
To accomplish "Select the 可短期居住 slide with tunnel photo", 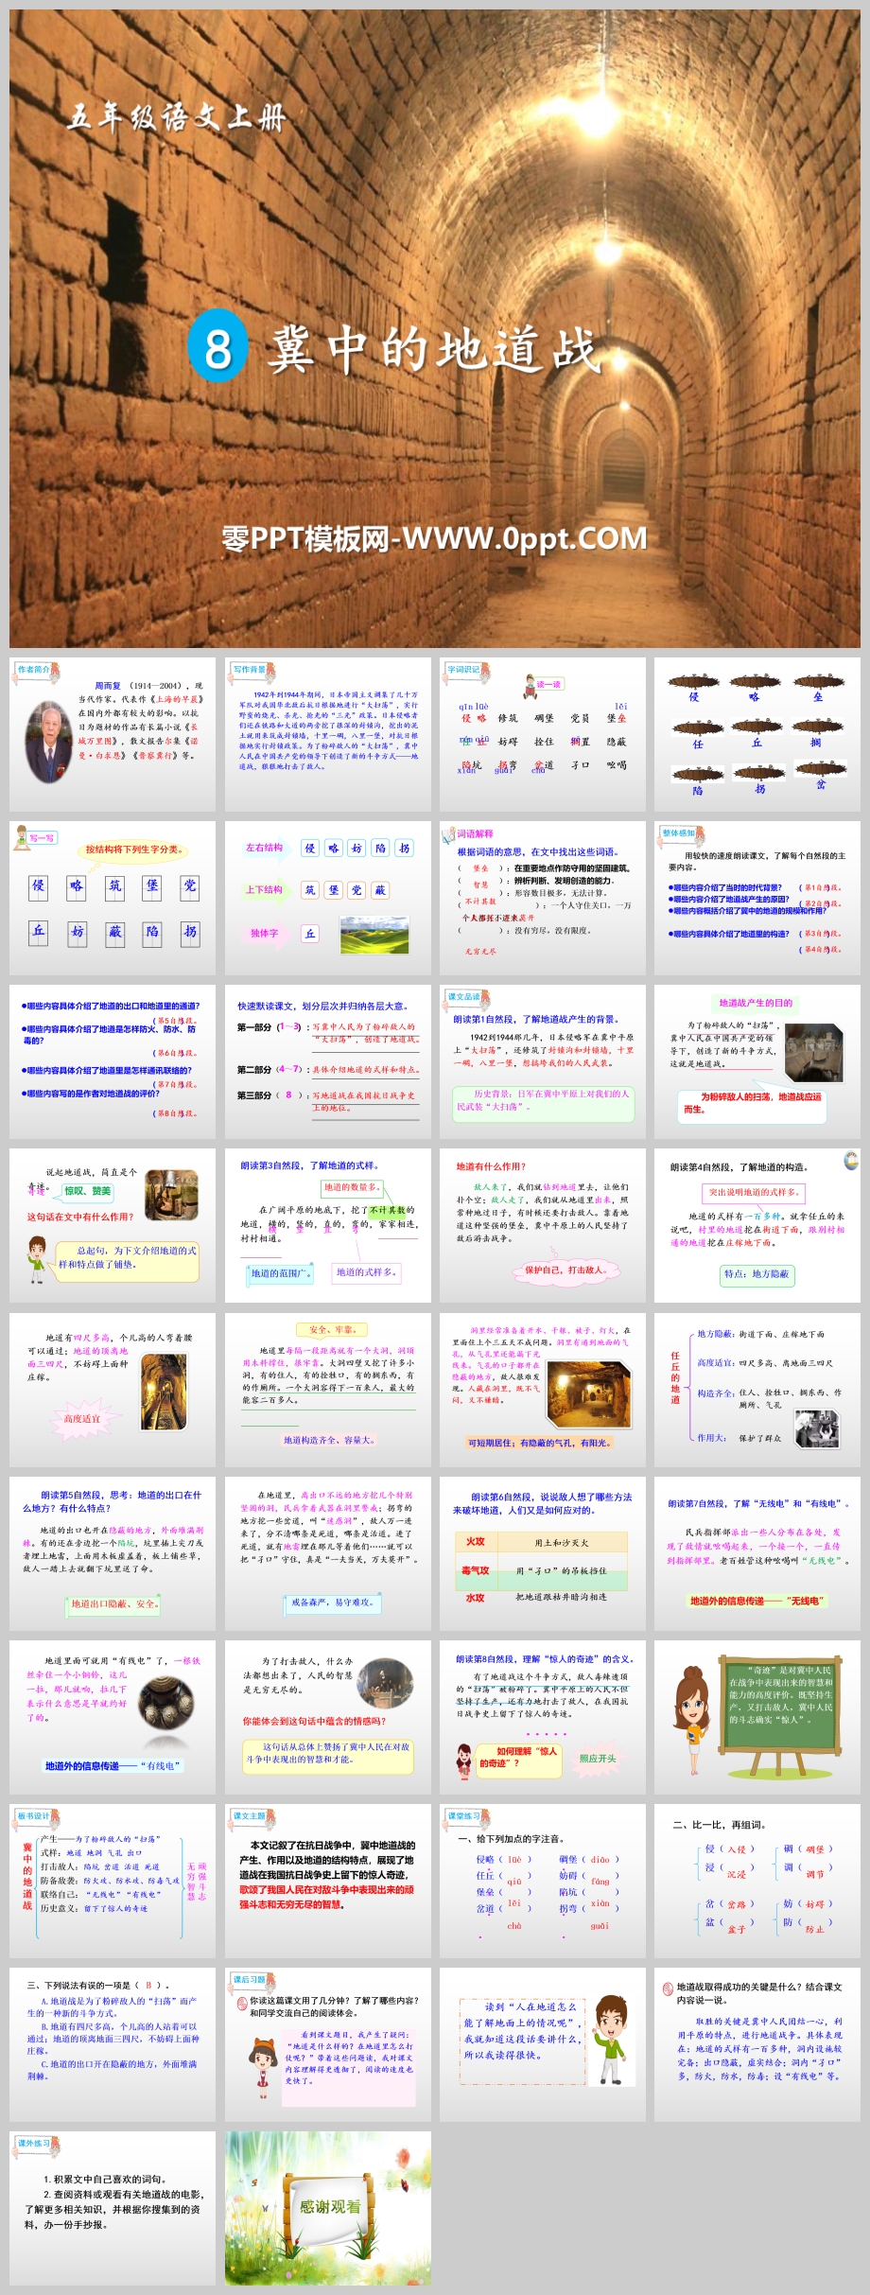I will coord(542,1390).
